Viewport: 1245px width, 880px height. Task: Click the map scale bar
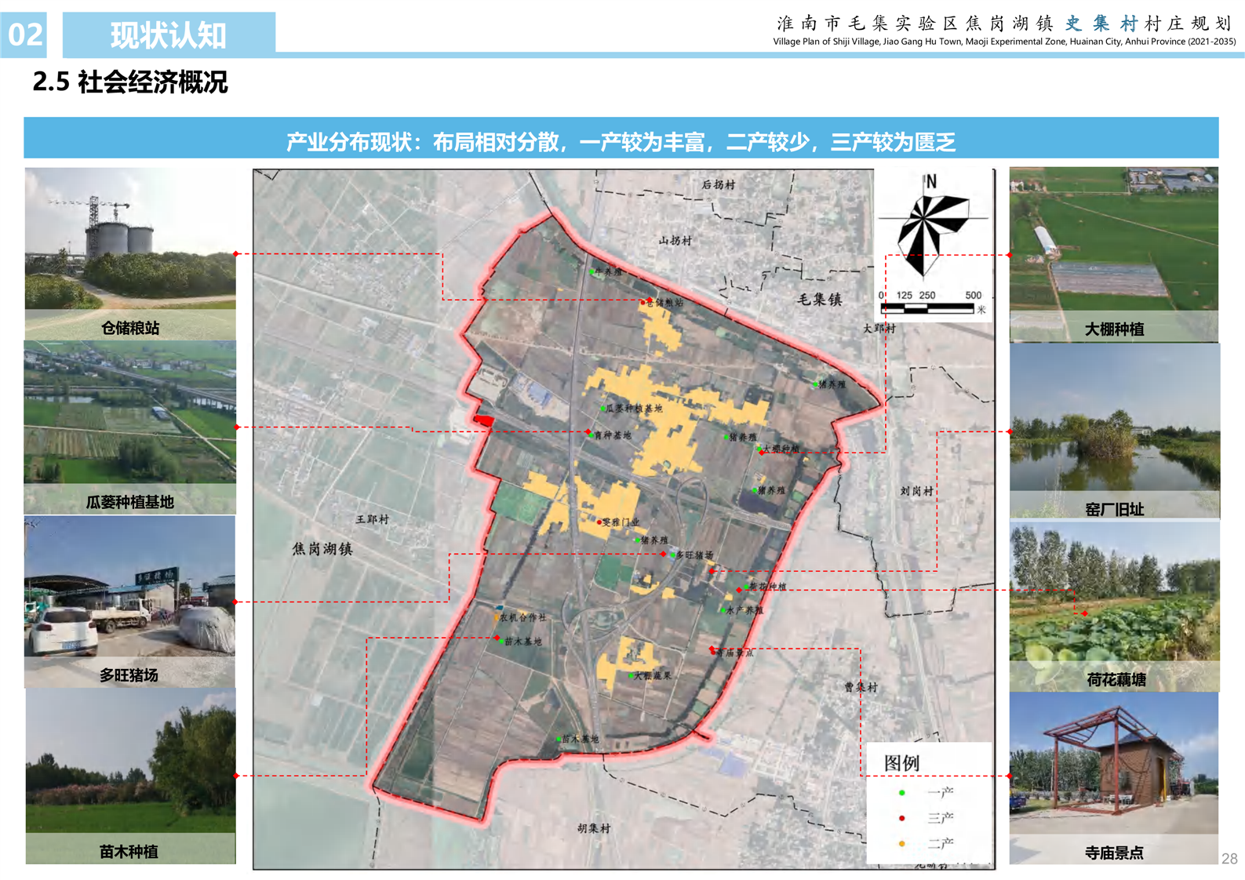click(x=927, y=308)
